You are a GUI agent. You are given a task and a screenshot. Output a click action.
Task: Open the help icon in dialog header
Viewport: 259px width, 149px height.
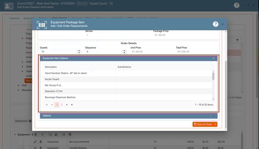click(215, 24)
